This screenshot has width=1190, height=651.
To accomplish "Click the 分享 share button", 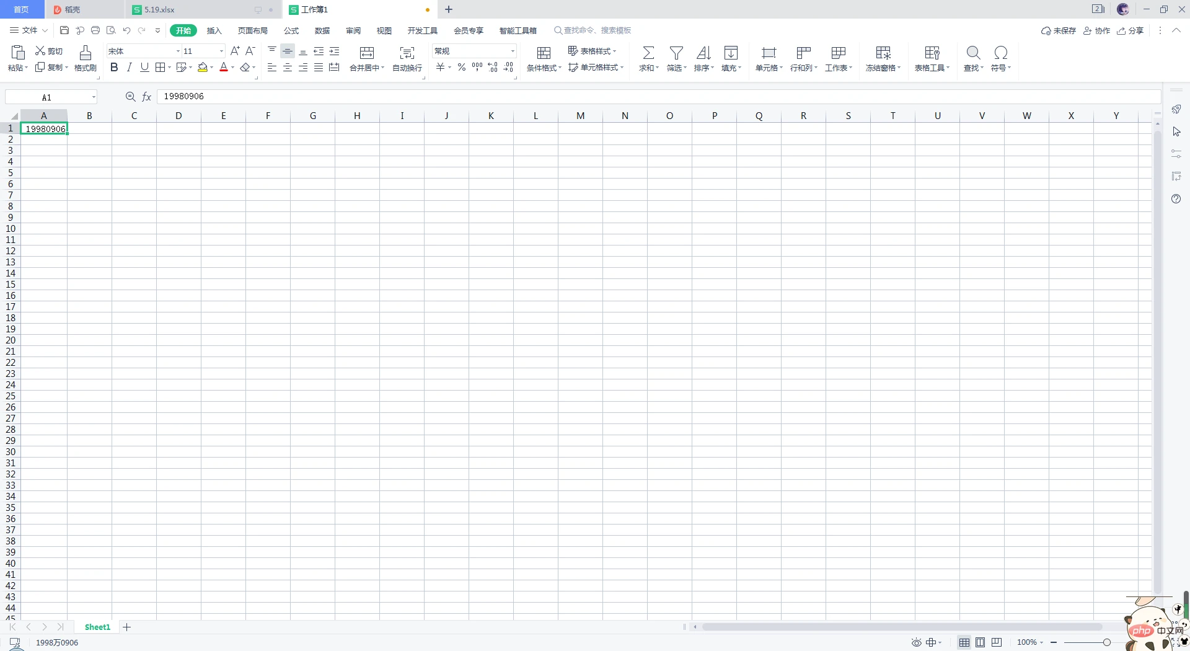I will click(1130, 30).
